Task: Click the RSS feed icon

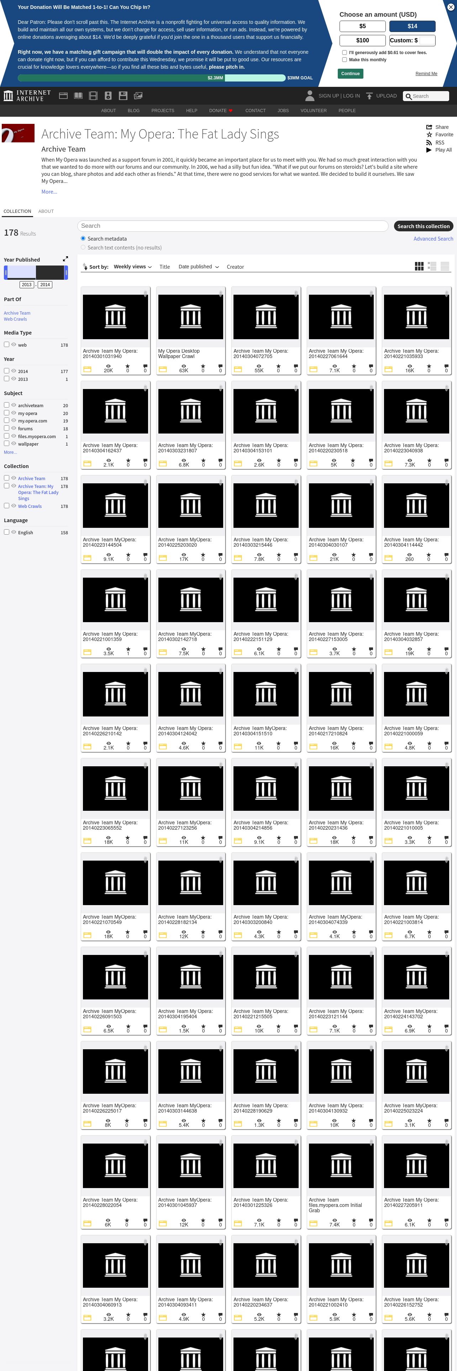Action: [x=429, y=143]
